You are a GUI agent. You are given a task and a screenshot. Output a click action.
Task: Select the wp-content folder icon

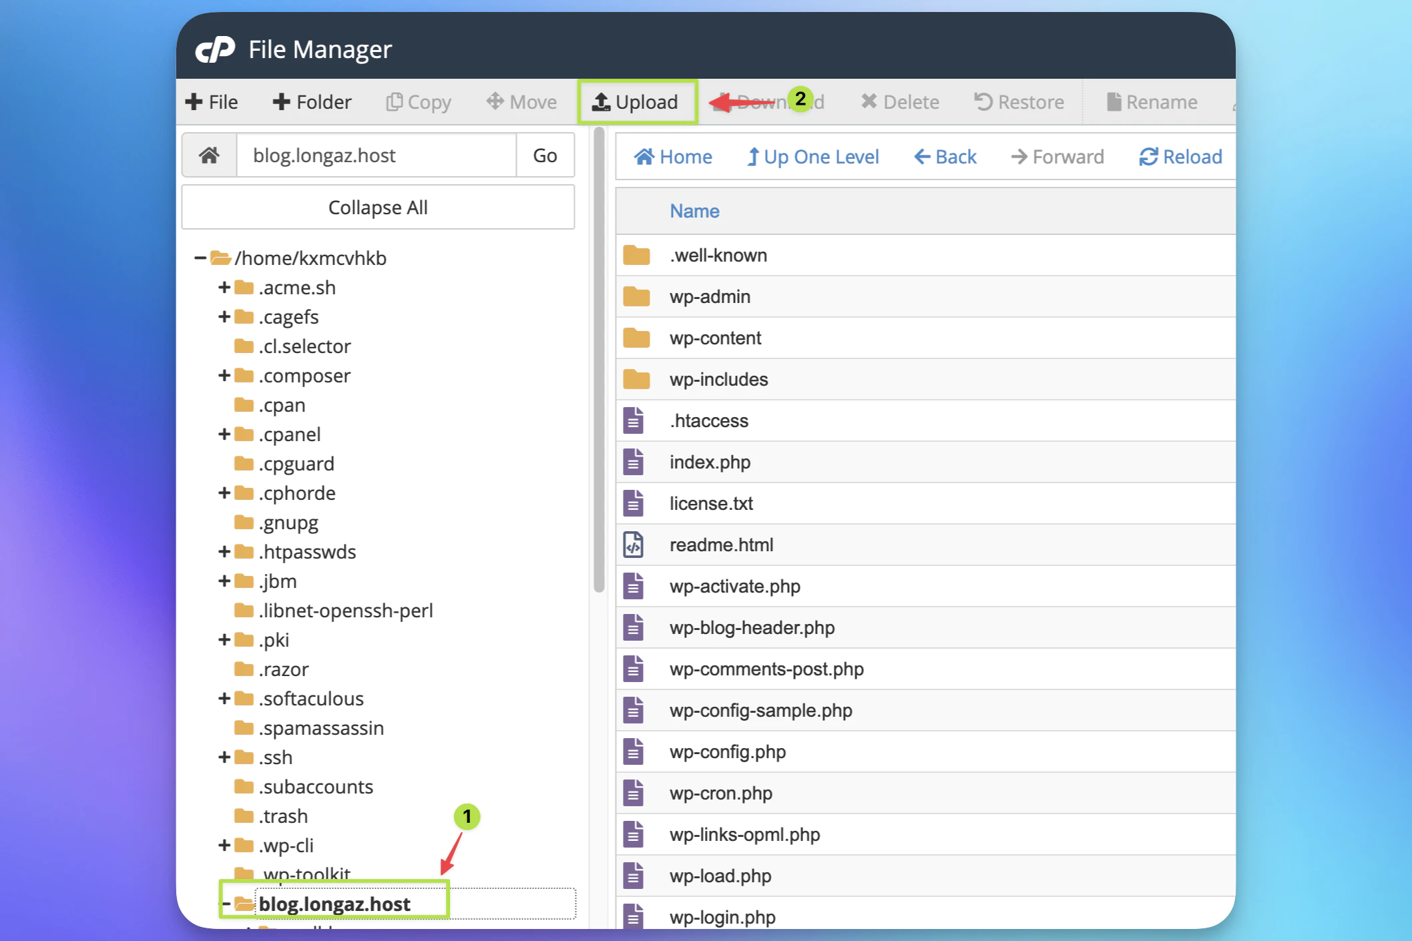tap(636, 338)
